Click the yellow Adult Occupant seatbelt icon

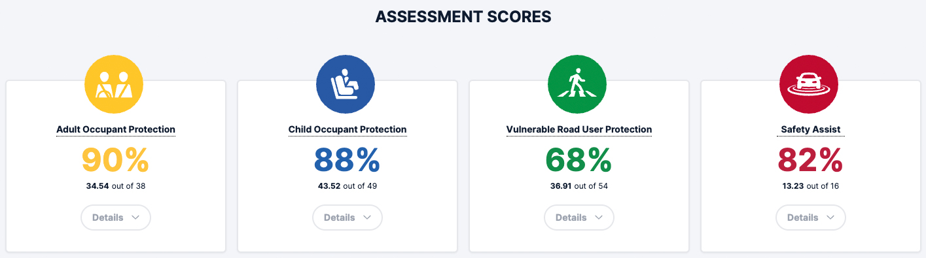tap(115, 84)
